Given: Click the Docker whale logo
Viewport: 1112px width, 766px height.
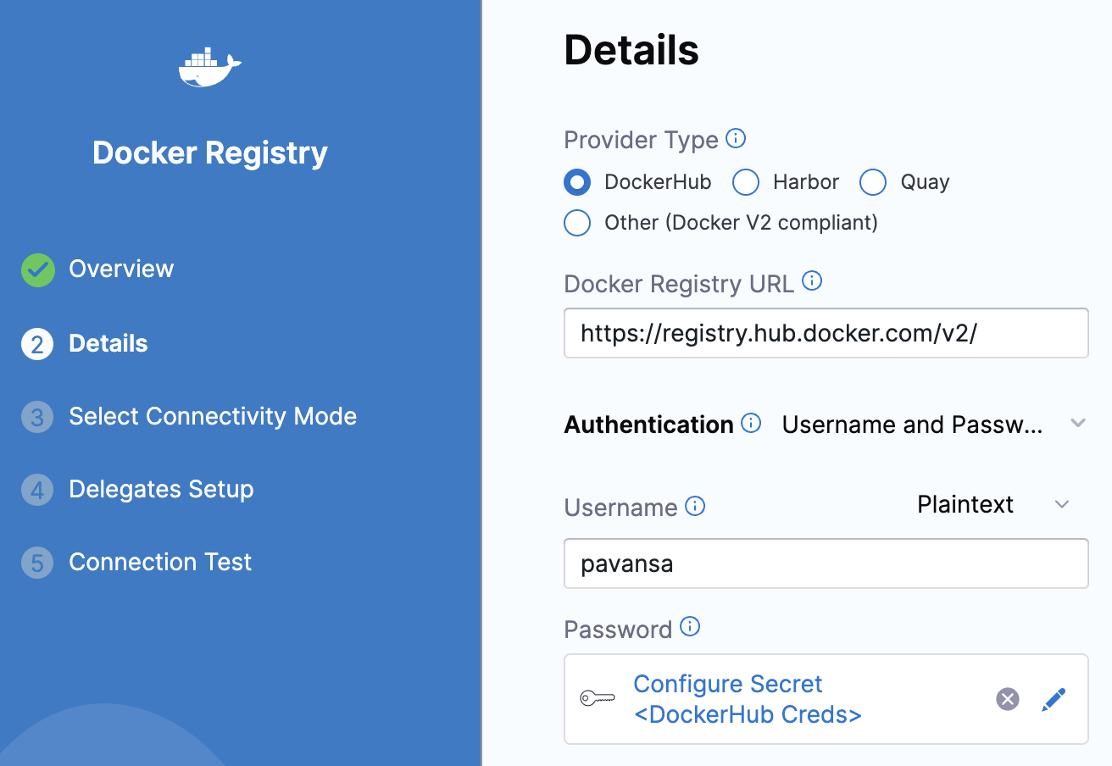Looking at the screenshot, I should click(209, 69).
